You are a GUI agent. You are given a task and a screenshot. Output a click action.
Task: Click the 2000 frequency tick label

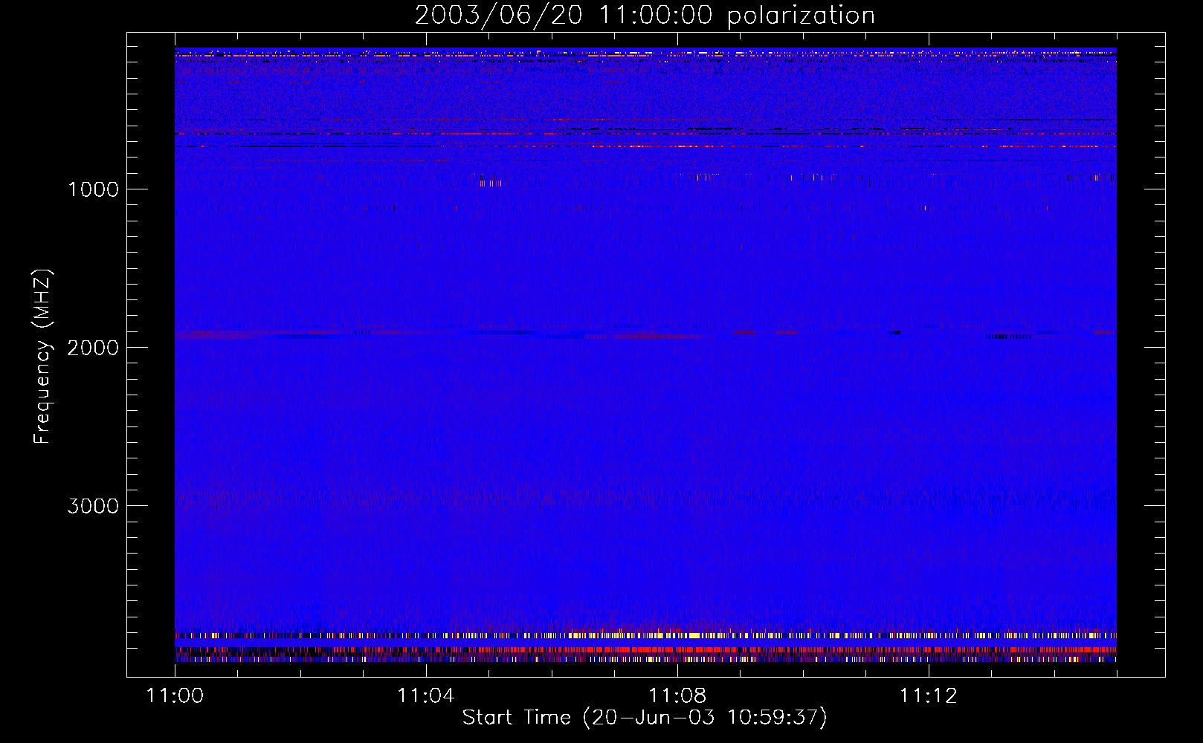point(93,348)
